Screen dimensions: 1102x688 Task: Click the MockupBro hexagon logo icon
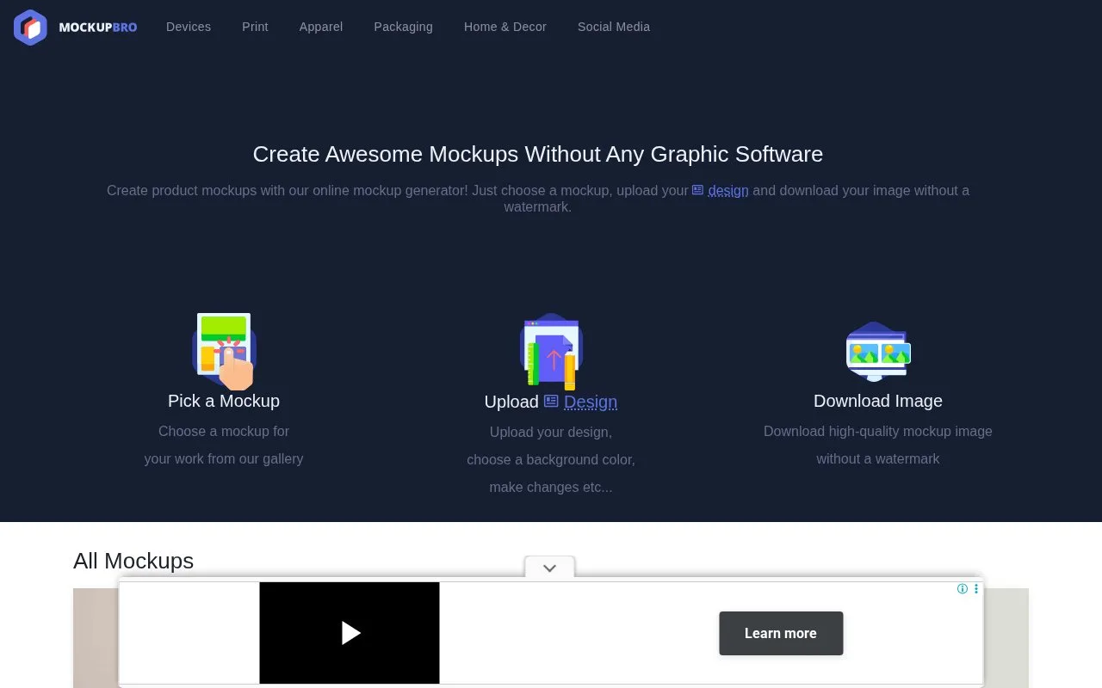pyautogui.click(x=30, y=28)
